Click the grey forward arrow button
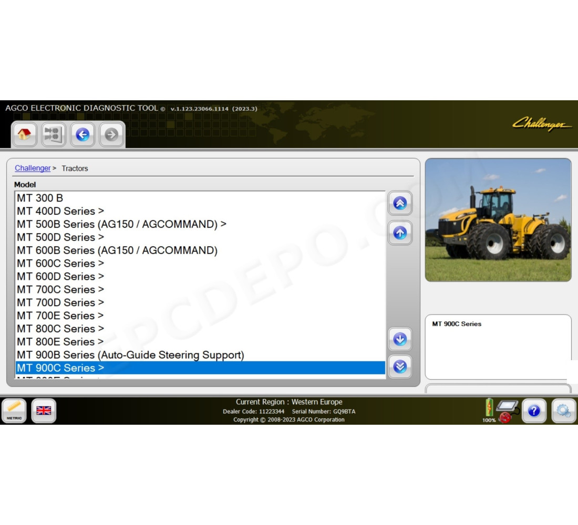Image resolution: width=578 pixels, height=525 pixels. [x=111, y=134]
